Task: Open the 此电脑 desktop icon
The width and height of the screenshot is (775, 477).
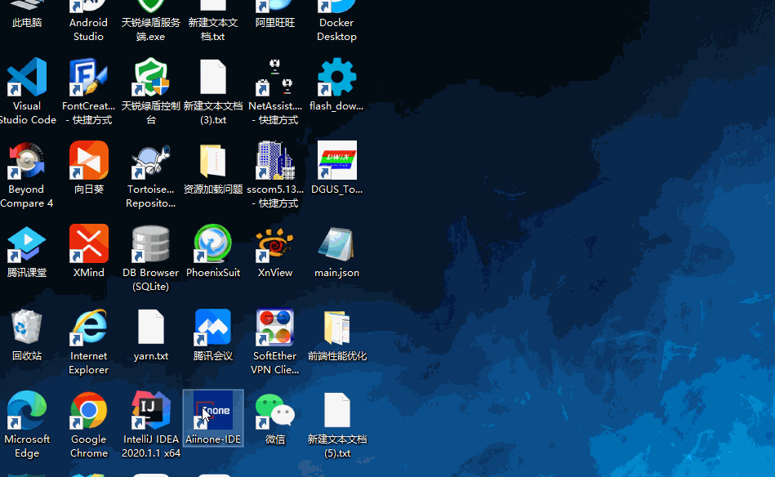Action: point(27,15)
